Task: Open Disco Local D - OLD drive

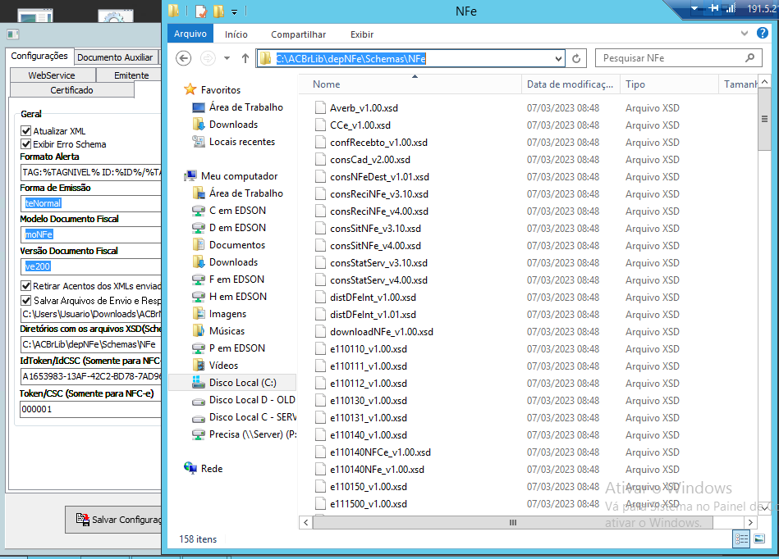Action: 244,400
